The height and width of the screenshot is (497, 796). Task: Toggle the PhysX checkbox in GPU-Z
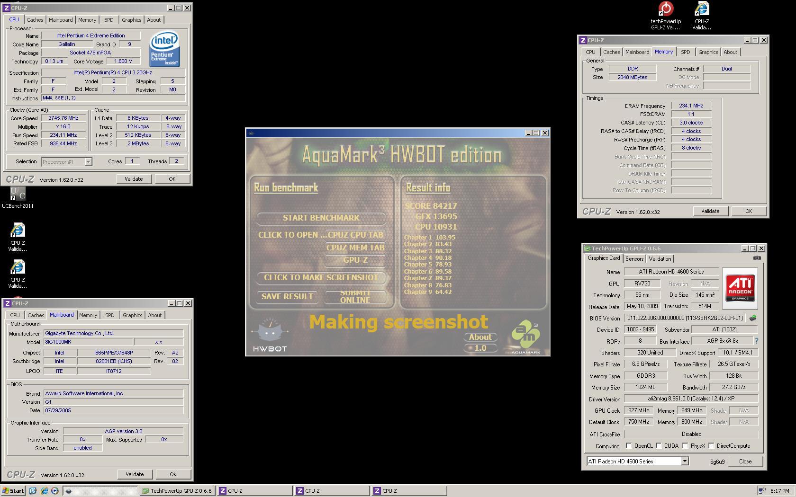[x=685, y=446]
